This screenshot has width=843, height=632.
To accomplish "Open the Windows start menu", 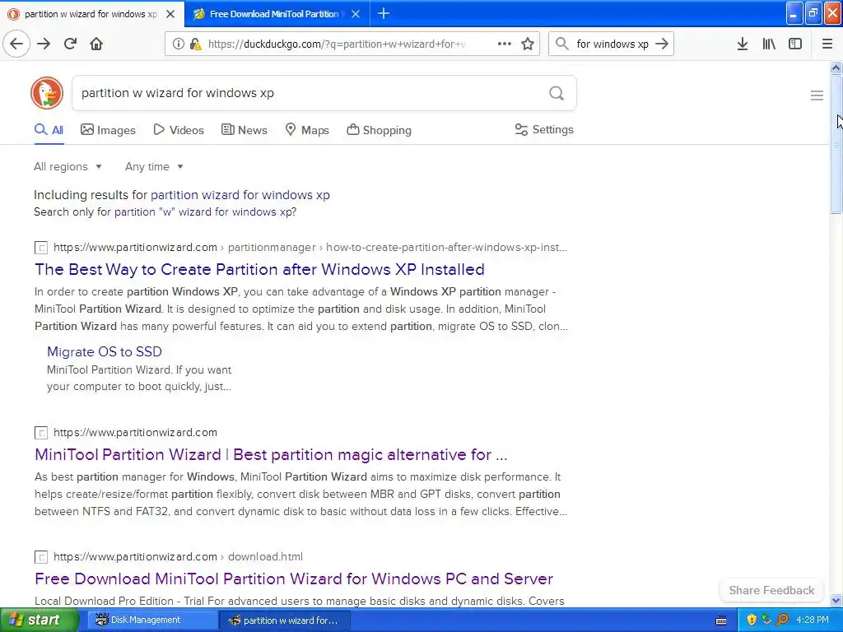I will [x=39, y=620].
